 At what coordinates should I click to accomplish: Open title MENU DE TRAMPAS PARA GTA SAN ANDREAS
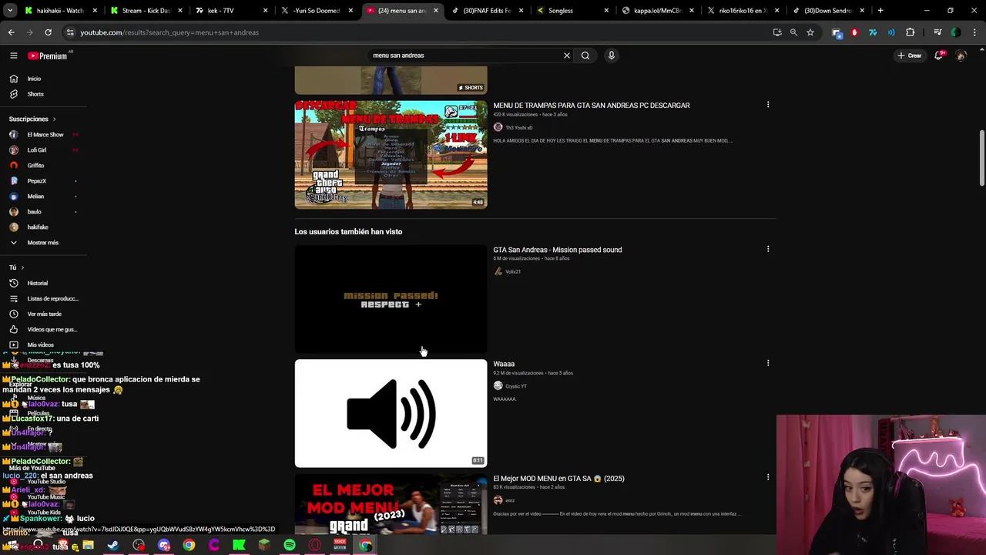coord(592,106)
